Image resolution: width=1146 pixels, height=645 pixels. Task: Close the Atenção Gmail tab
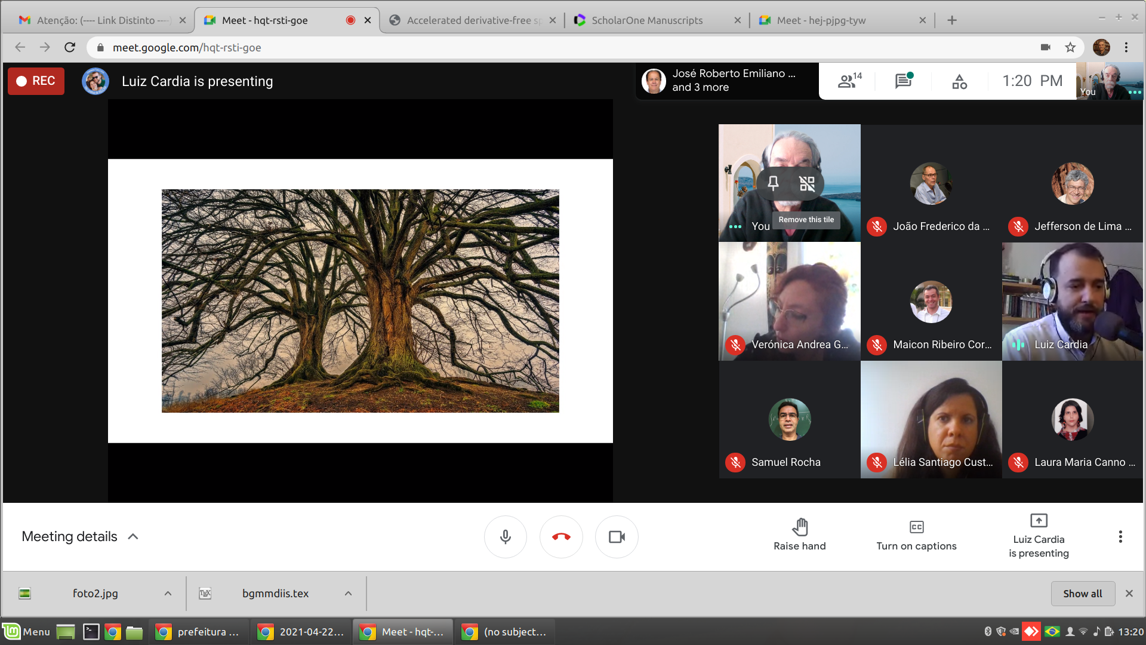pos(183,20)
